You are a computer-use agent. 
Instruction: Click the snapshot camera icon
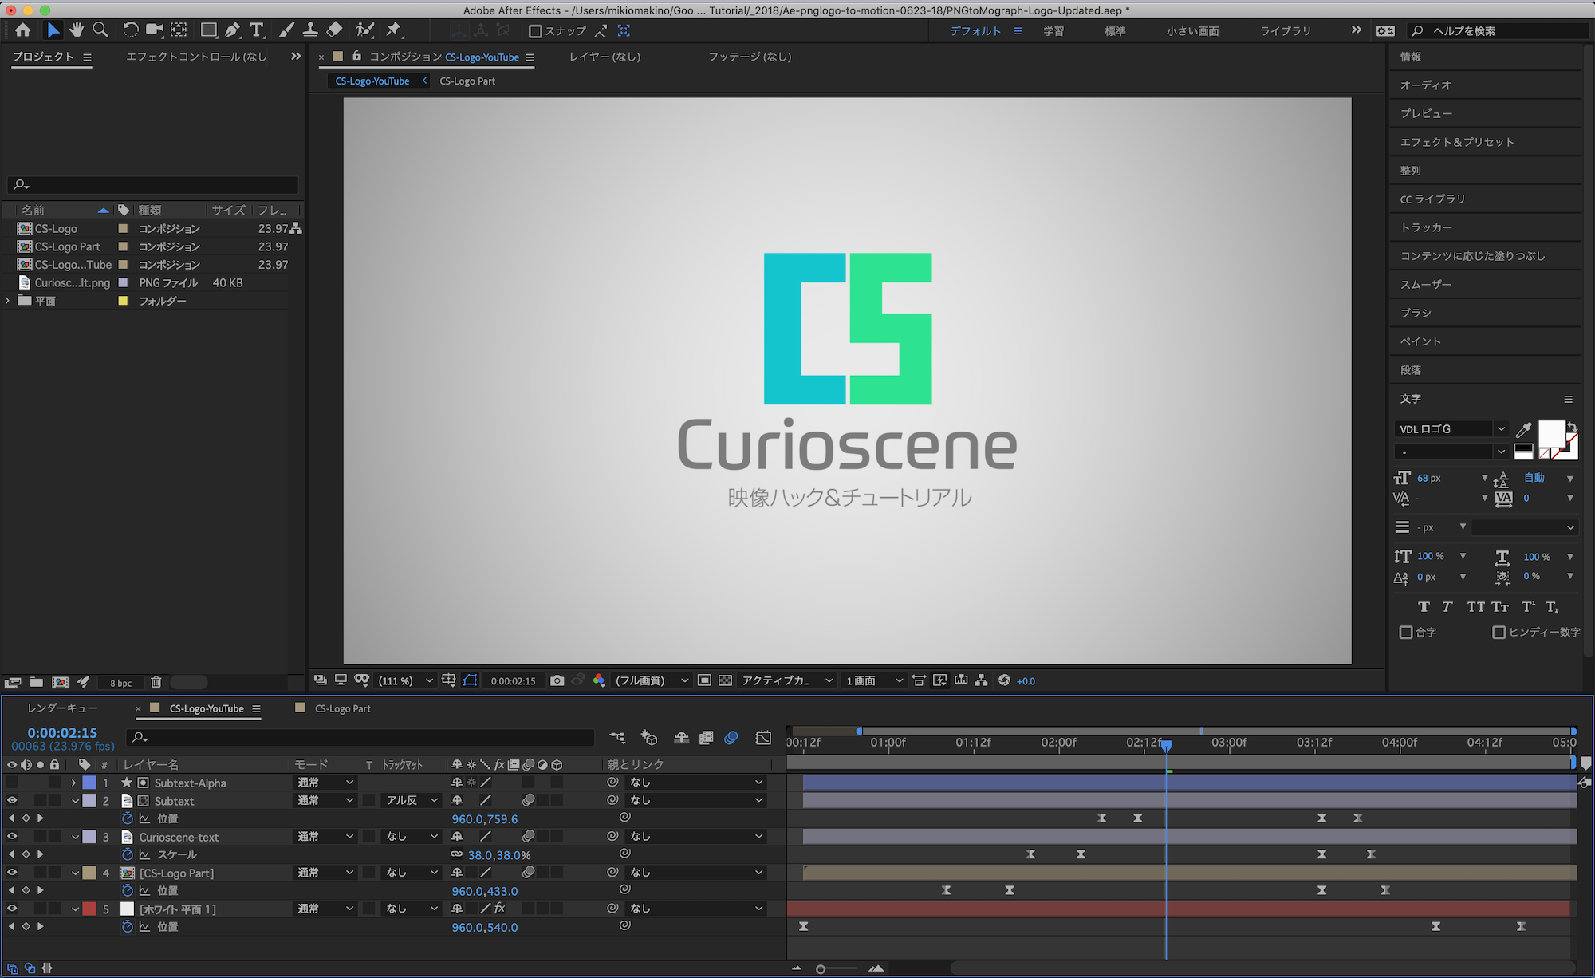coord(557,680)
